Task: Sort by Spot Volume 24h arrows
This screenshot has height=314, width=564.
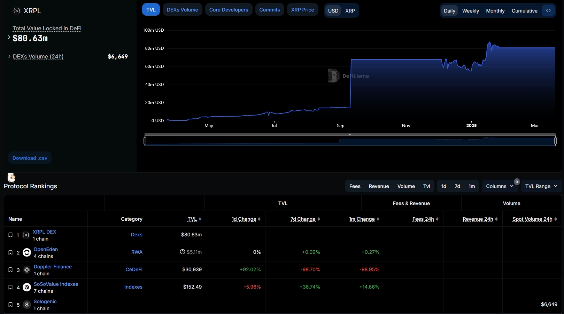Action: pos(556,219)
